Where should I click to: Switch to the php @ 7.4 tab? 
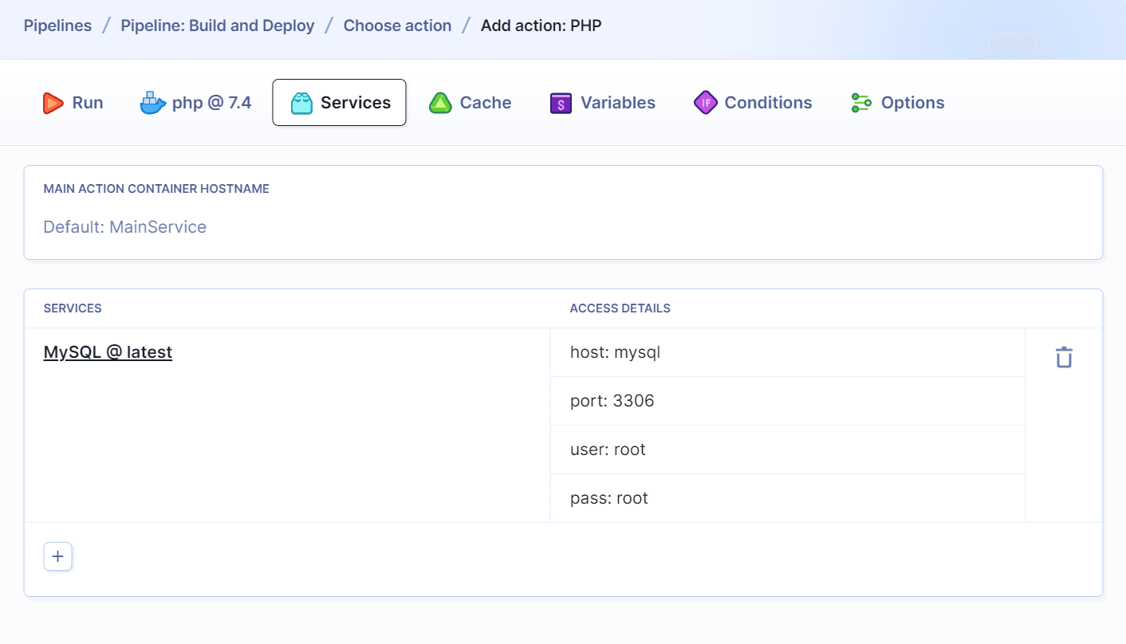pos(195,102)
